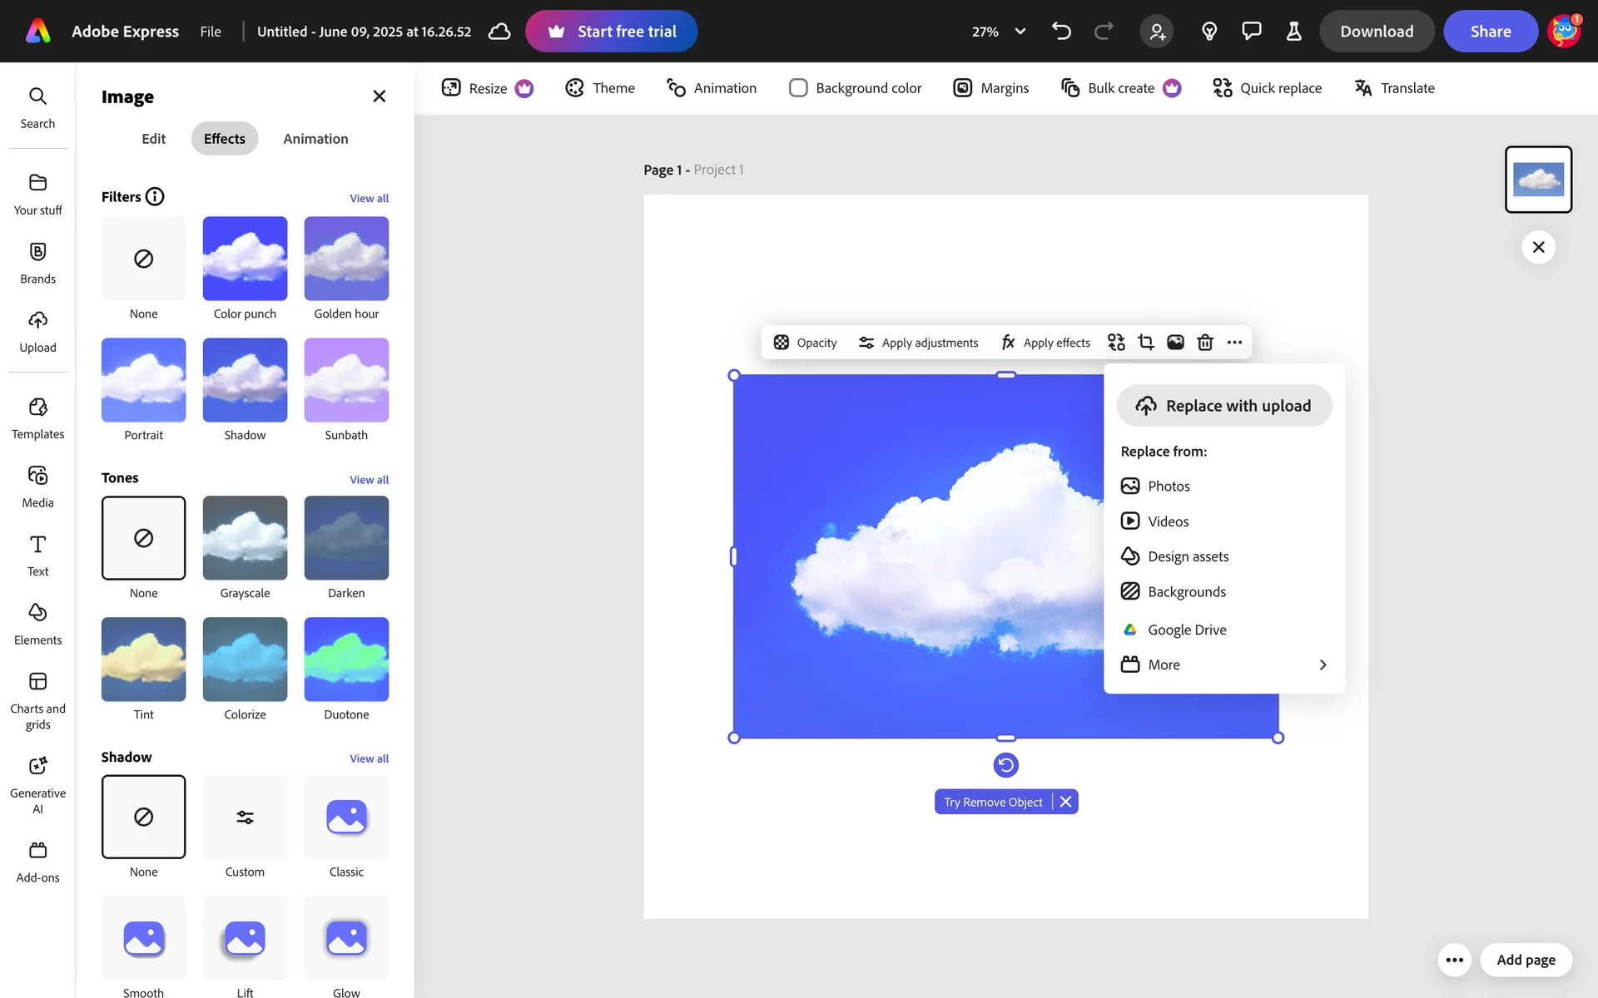The height and width of the screenshot is (998, 1598).
Task: Open floating toolbar more options ellipsis
Action: (1234, 343)
